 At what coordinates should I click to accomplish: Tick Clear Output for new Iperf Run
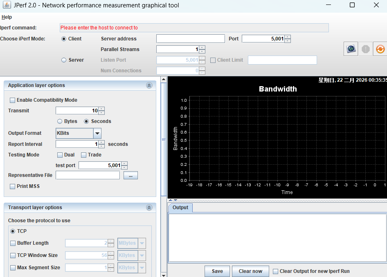point(275,271)
